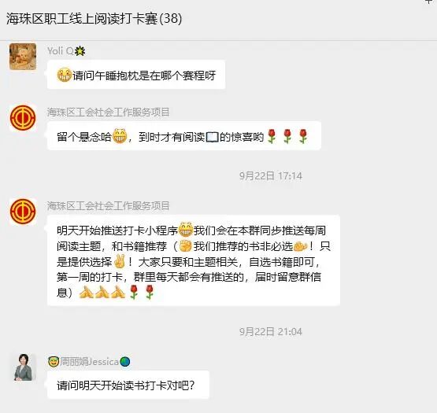Click the 9月22日 21:04 timestamp
Image resolution: width=437 pixels, height=413 pixels.
pos(271,331)
